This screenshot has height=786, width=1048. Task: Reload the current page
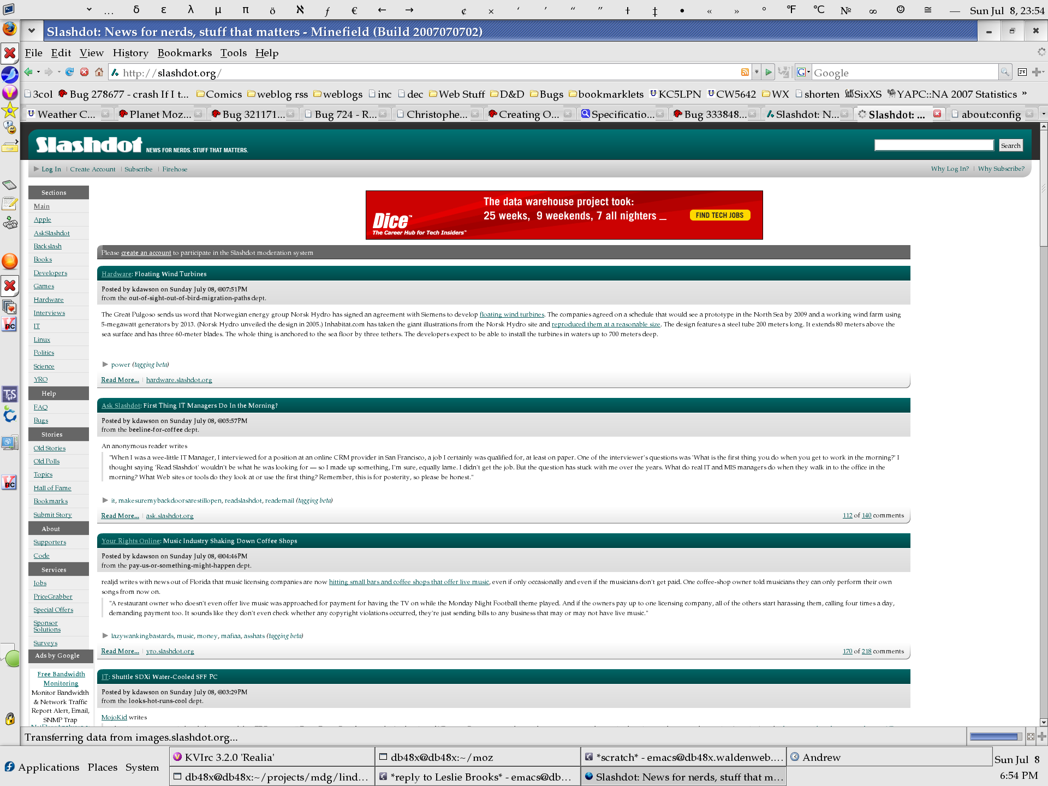[69, 72]
